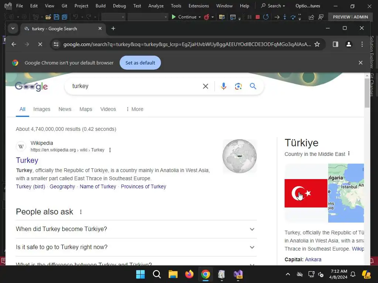Image resolution: width=378 pixels, height=283 pixels.
Task: Bookmark this page with star icon
Action: [x=317, y=44]
